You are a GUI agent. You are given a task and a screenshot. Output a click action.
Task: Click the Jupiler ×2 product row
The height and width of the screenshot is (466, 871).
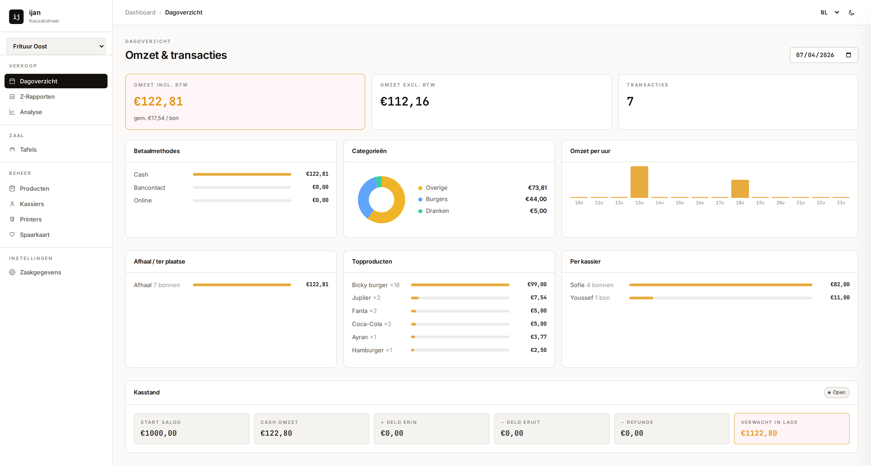[x=449, y=298]
